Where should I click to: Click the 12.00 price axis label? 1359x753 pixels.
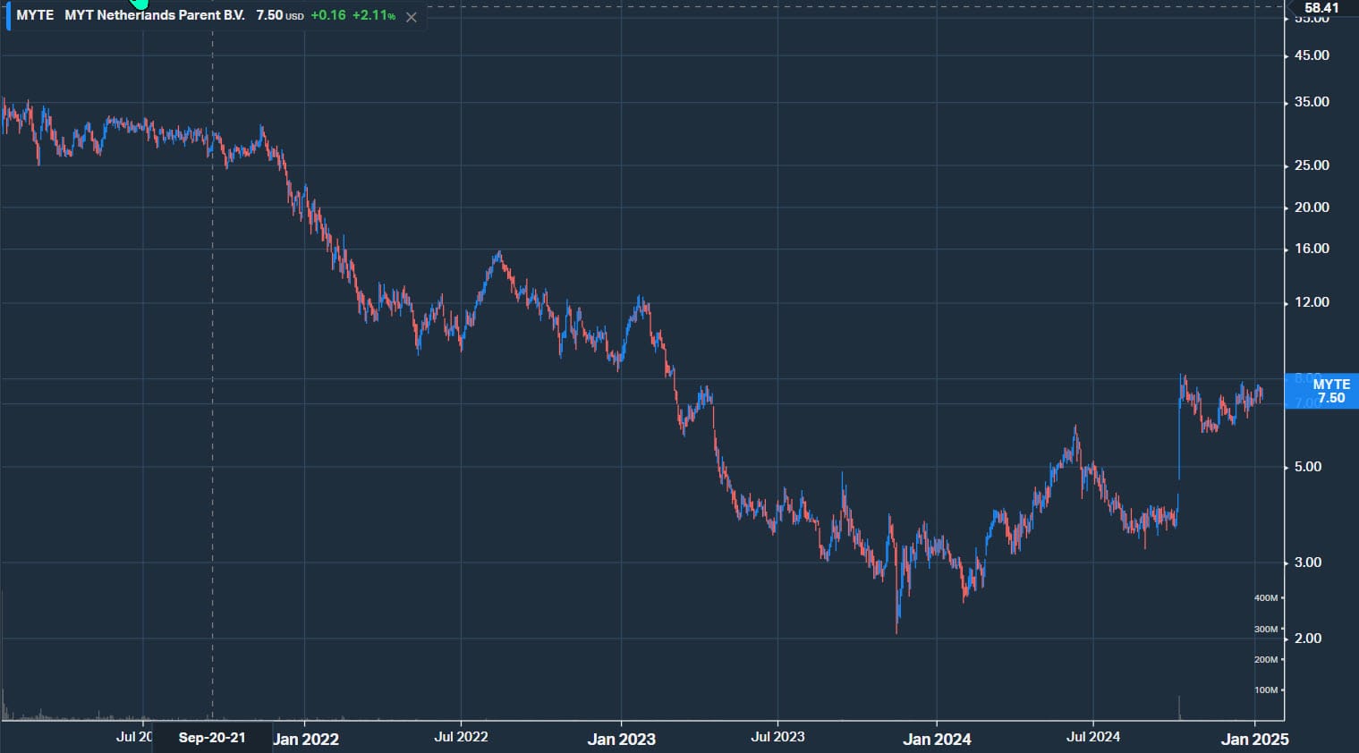tap(1312, 302)
